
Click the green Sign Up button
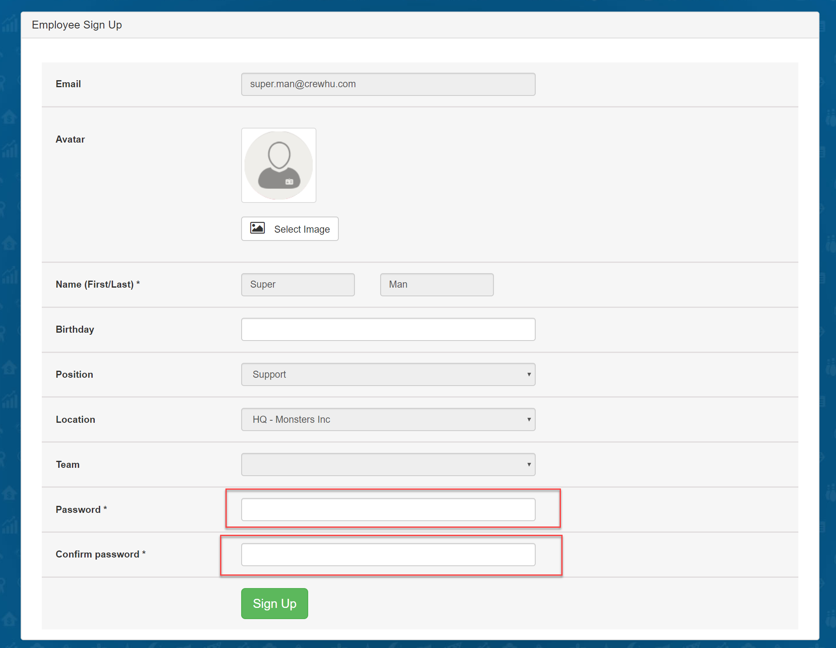[x=274, y=603]
